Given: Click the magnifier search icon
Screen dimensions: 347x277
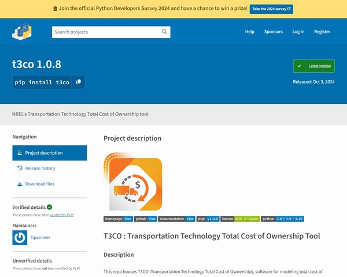Looking at the screenshot, I should click(x=164, y=32).
